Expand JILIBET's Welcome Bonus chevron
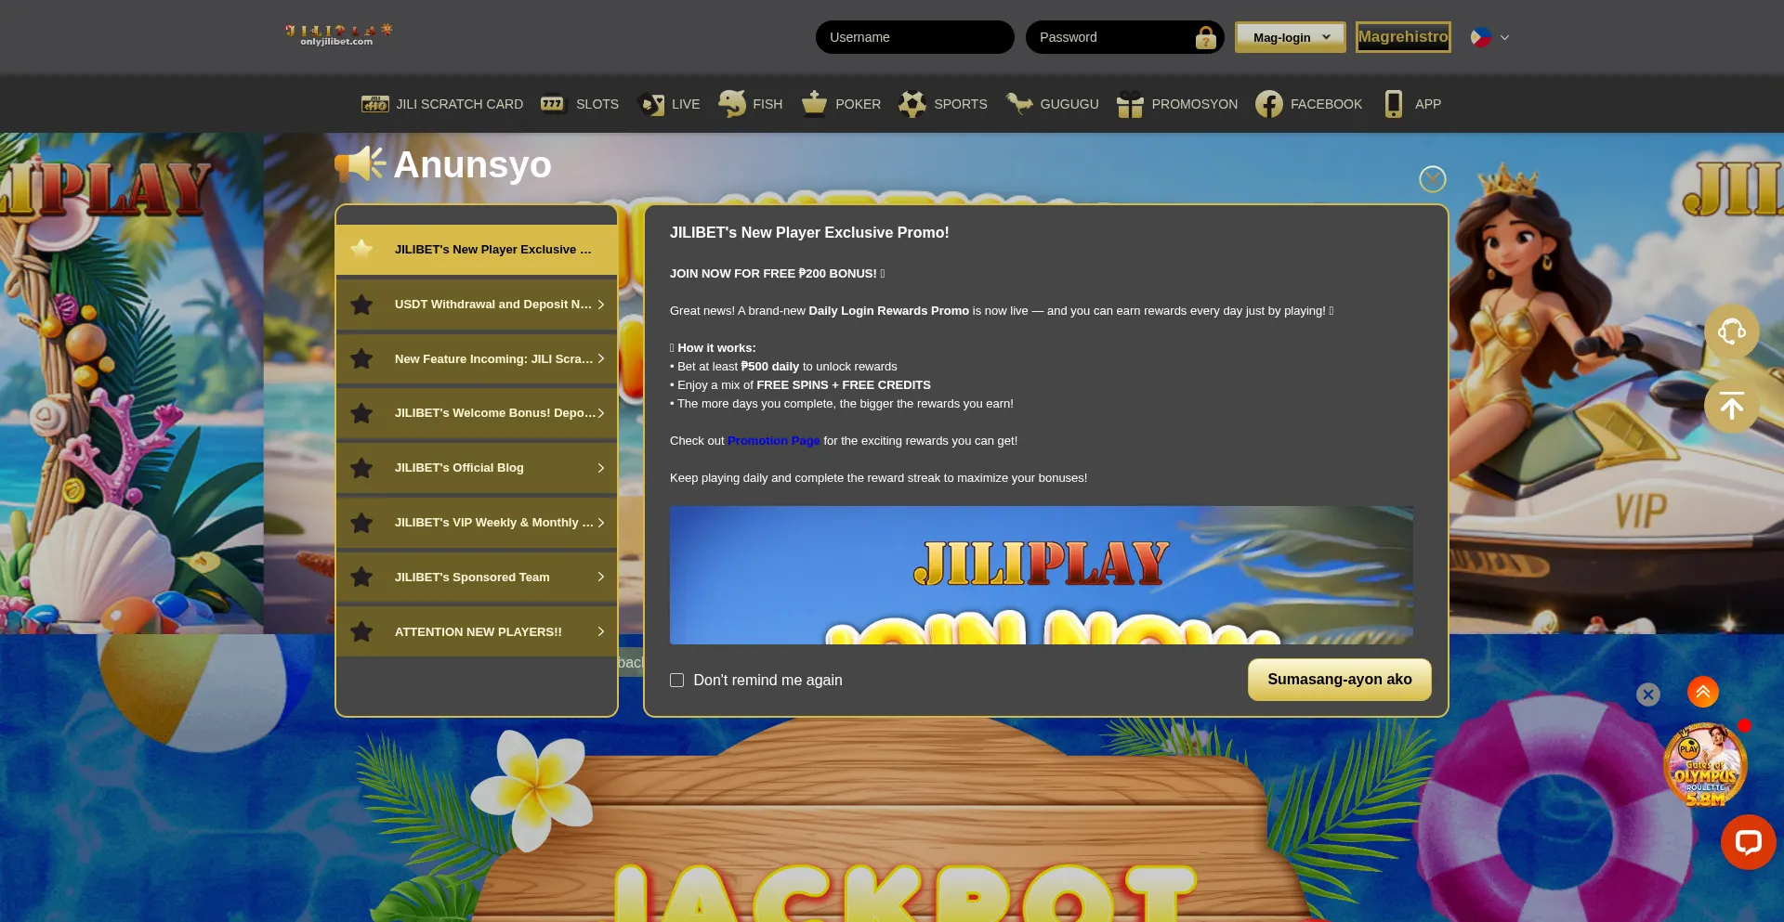Viewport: 1784px width, 922px height. 601,413
